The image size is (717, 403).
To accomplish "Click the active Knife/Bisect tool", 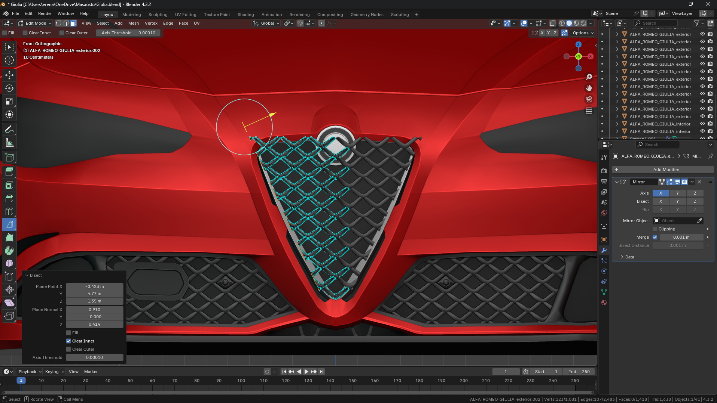I will [9, 224].
